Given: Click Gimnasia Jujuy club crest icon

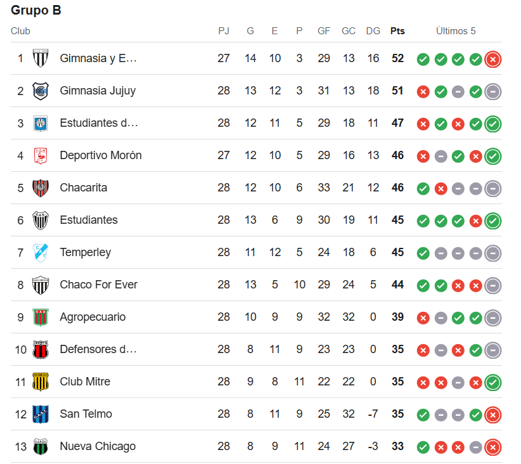Looking at the screenshot, I should [41, 91].
